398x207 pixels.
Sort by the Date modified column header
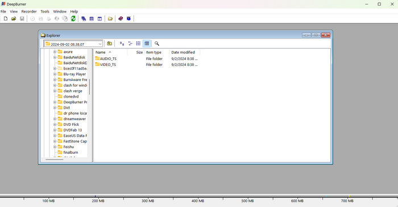tap(185, 52)
